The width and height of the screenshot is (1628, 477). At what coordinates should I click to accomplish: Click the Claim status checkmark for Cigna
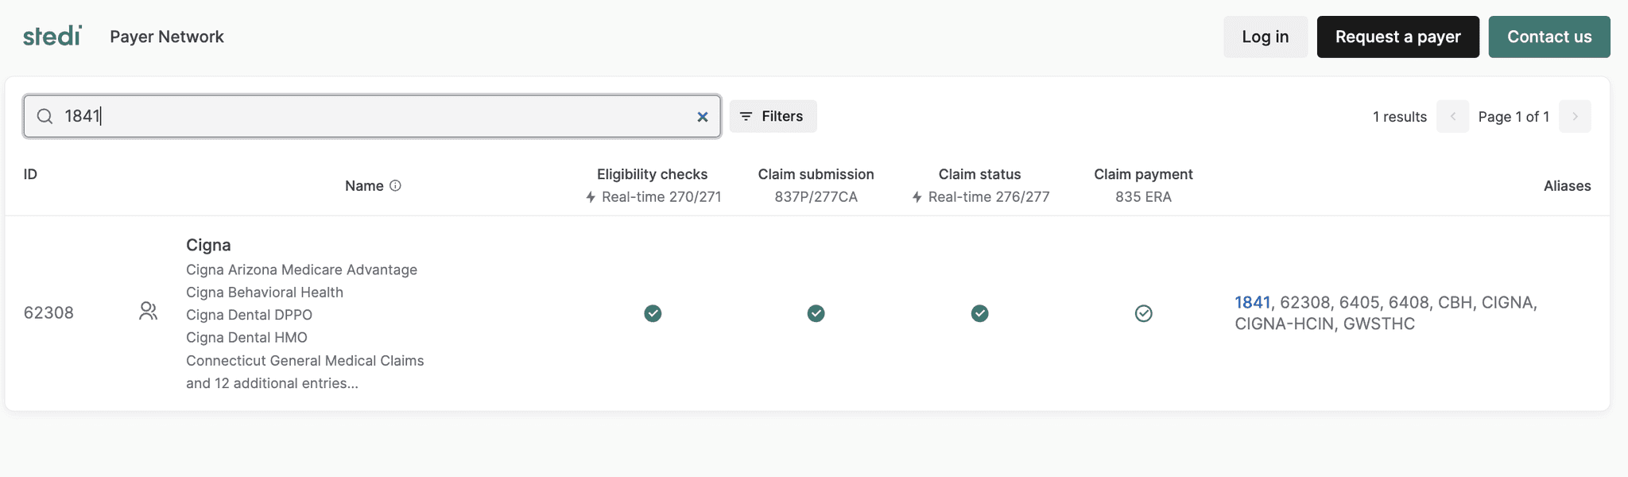tap(980, 313)
